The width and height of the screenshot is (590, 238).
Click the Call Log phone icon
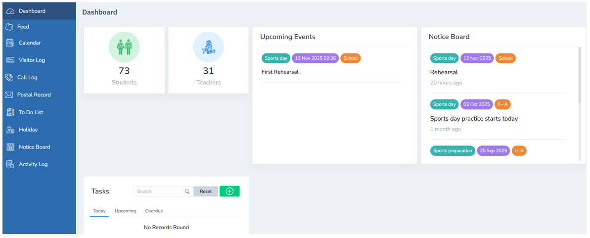click(8, 77)
